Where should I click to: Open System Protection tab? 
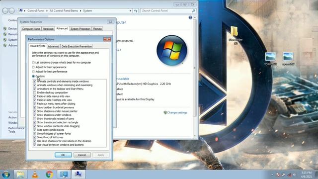pyautogui.click(x=80, y=29)
